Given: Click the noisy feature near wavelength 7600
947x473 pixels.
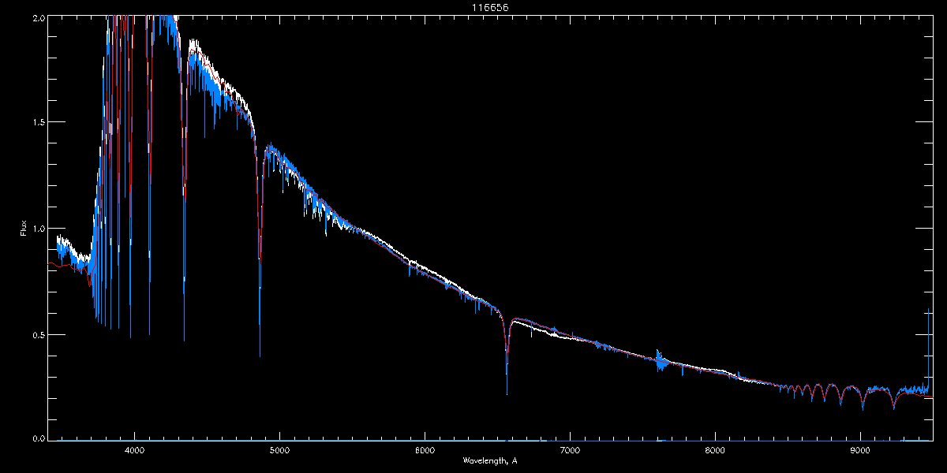Looking at the screenshot, I should point(661,360).
